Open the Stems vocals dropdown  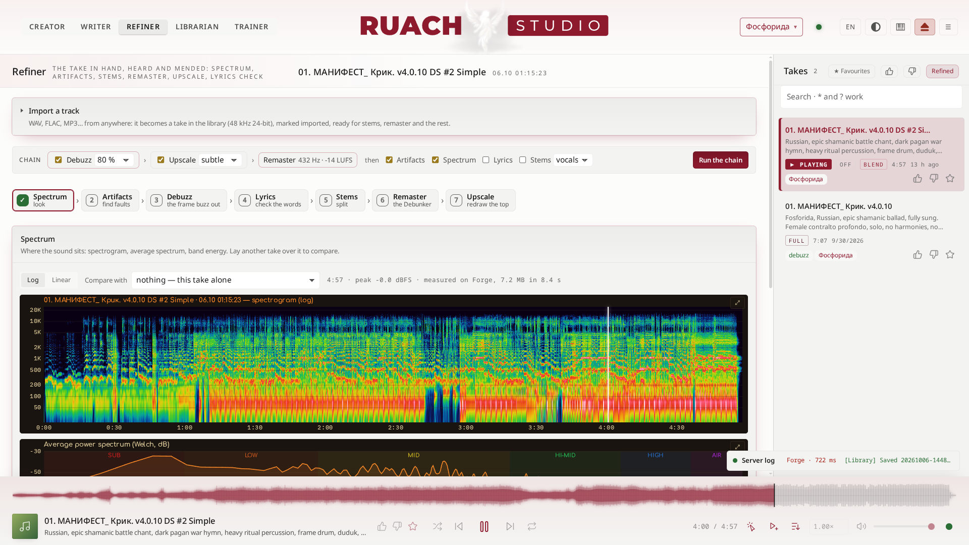[572, 160]
